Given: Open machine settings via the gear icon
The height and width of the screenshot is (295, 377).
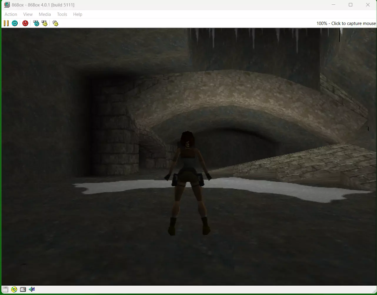Looking at the screenshot, I should (55, 23).
